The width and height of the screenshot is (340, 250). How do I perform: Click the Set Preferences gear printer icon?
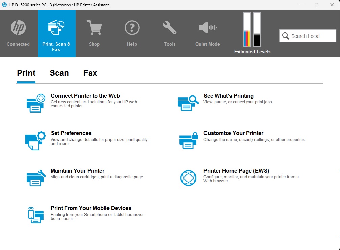coord(35,140)
